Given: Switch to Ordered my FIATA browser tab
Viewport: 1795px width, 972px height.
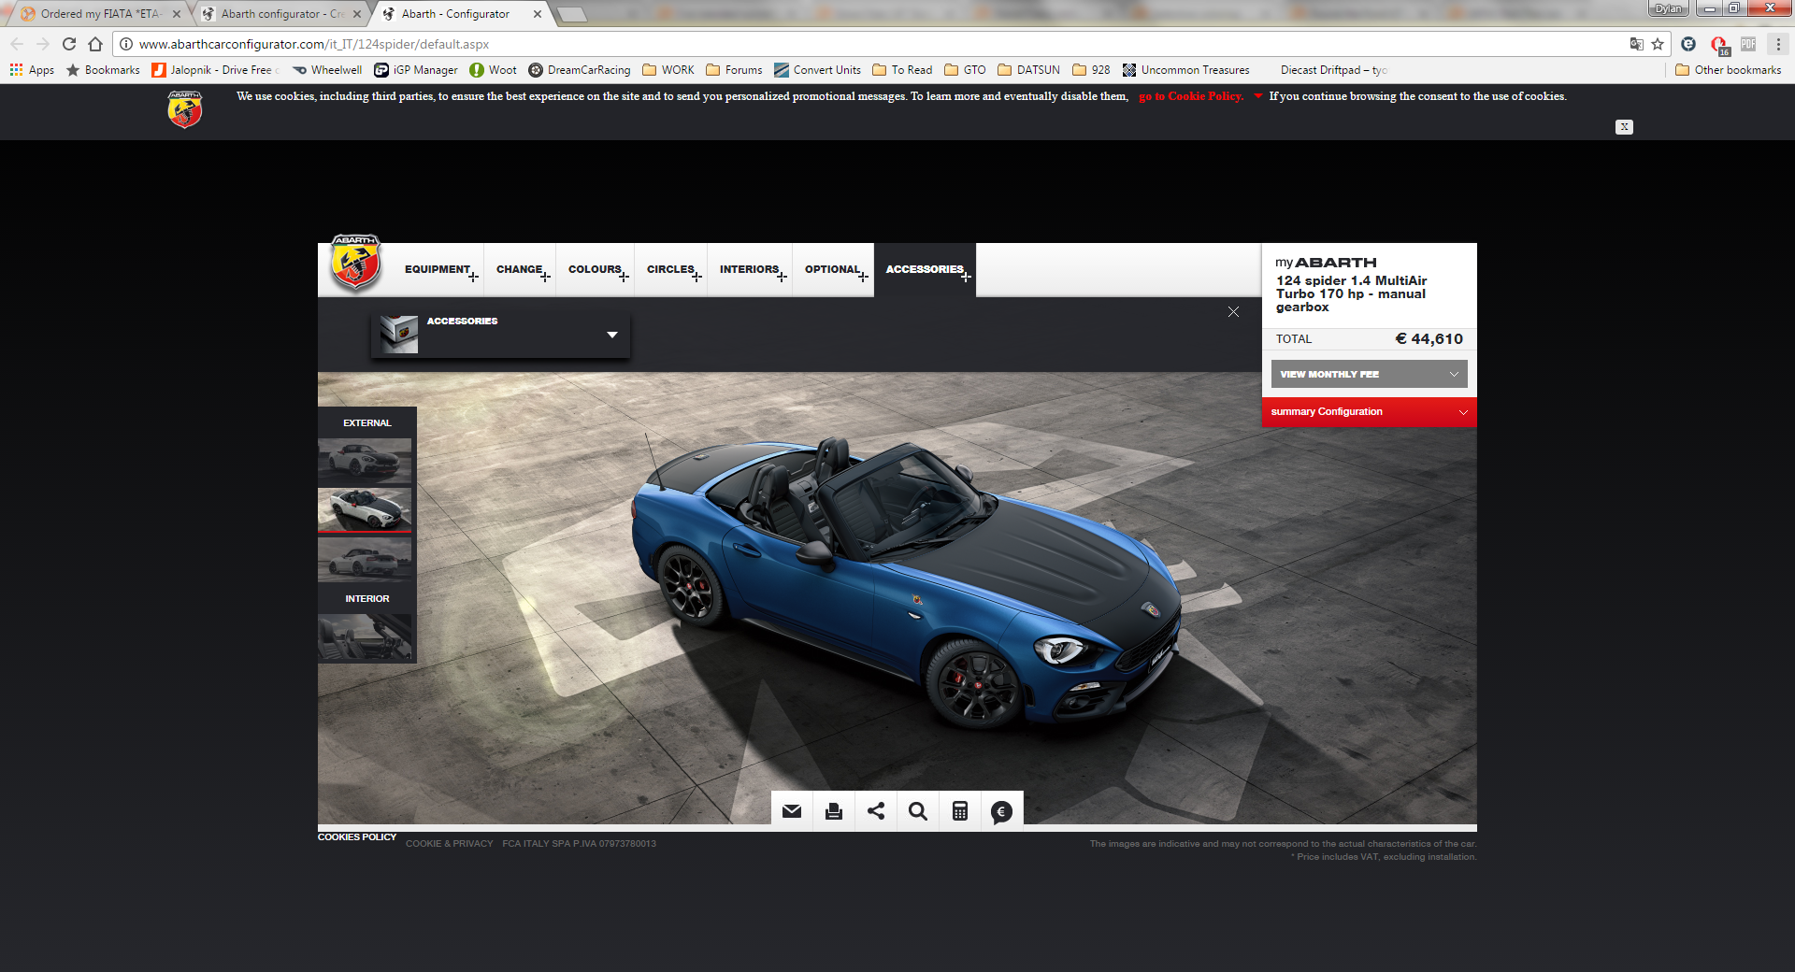Looking at the screenshot, I should (x=101, y=14).
